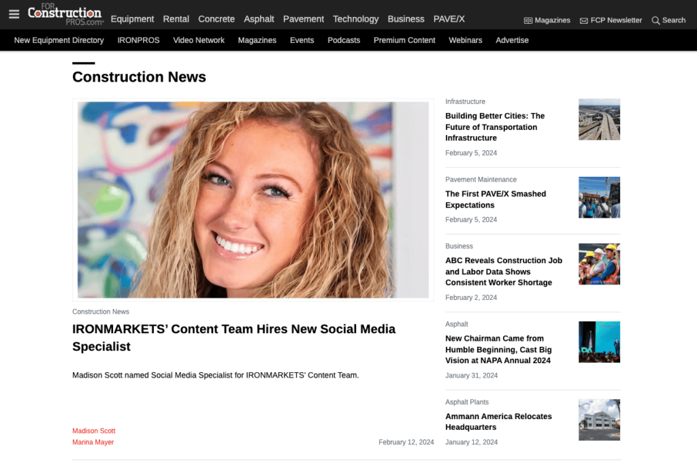Open the PAVE/X crowd photo thumbnail
The image size is (697, 466).
599,197
